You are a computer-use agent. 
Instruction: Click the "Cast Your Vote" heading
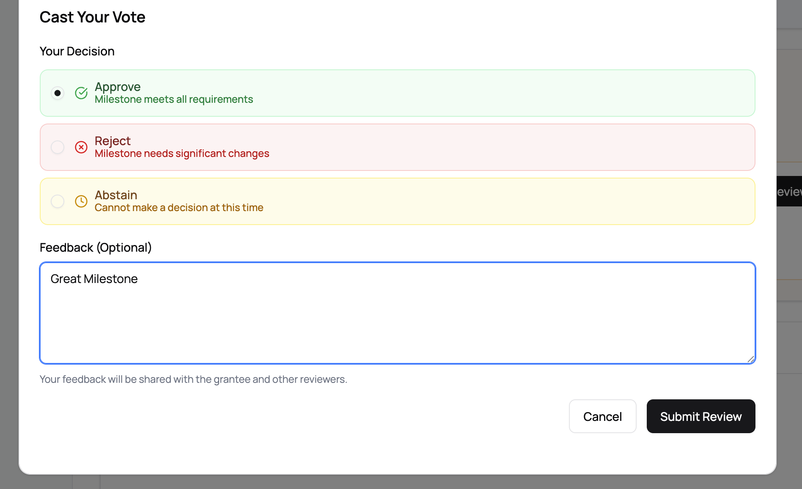[93, 17]
